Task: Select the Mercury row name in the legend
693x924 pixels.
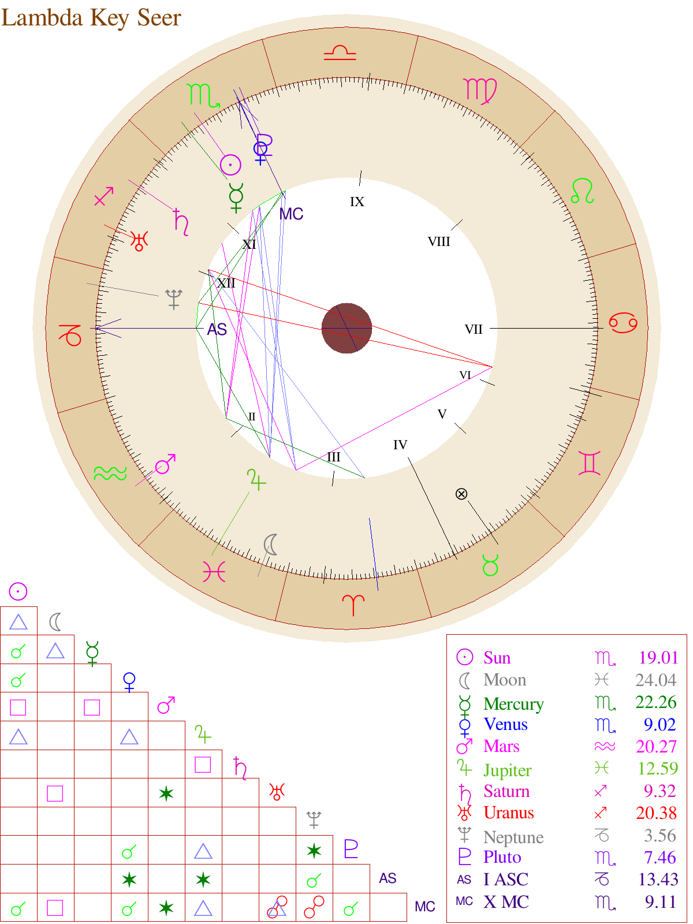Action: (513, 703)
